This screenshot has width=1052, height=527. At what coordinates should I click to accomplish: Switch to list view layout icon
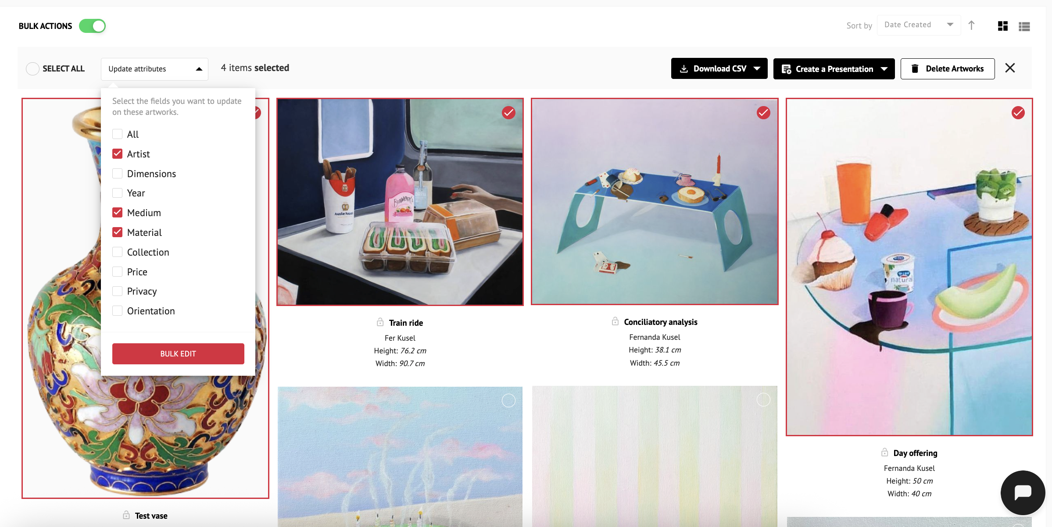(1024, 26)
